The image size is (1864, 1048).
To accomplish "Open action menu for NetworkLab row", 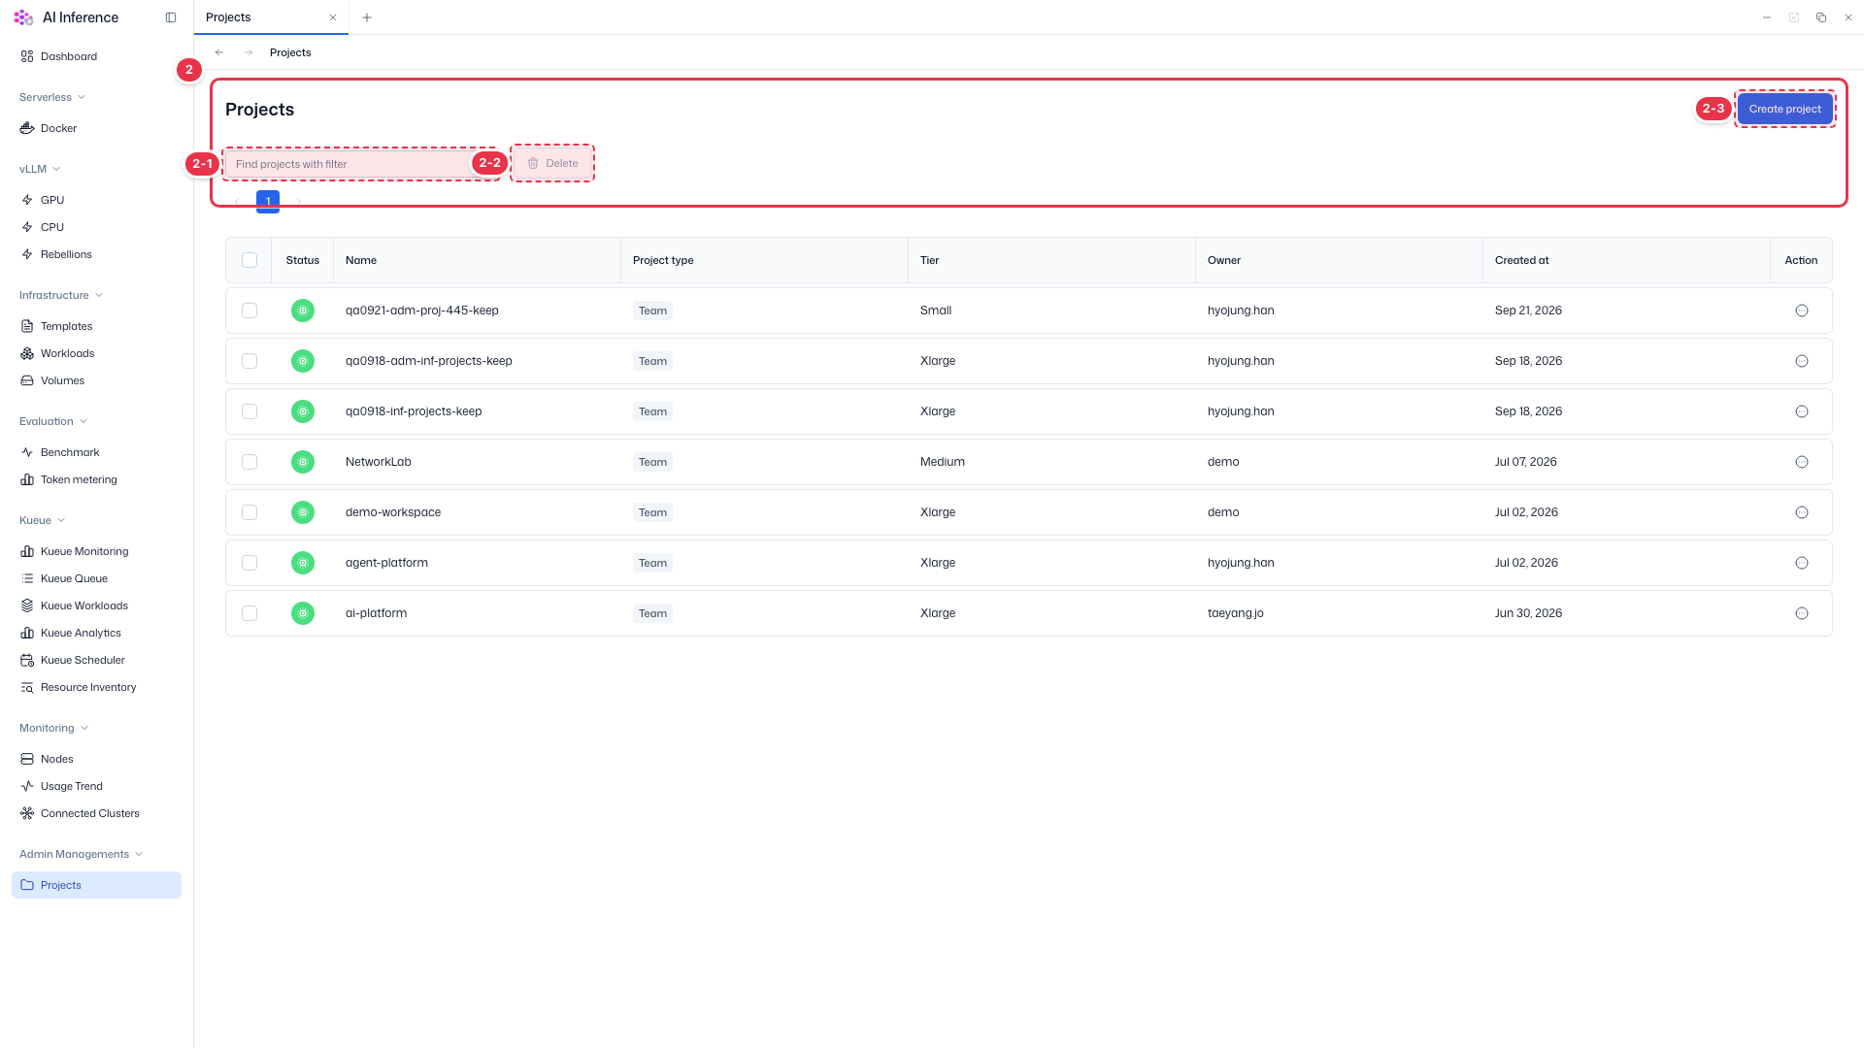I will pos(1802,462).
